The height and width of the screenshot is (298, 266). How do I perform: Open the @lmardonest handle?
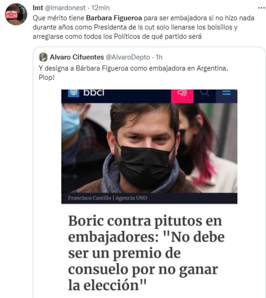pos(65,8)
